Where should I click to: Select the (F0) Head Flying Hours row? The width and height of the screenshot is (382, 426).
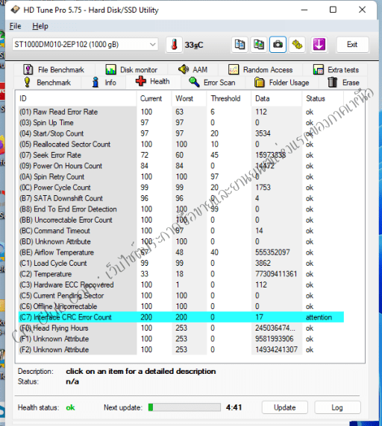click(181, 328)
